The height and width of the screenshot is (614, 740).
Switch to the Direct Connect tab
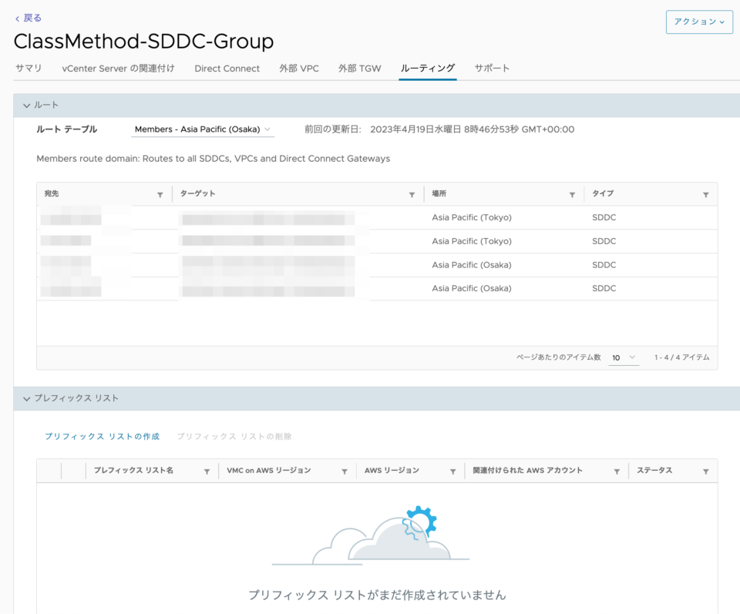point(227,68)
